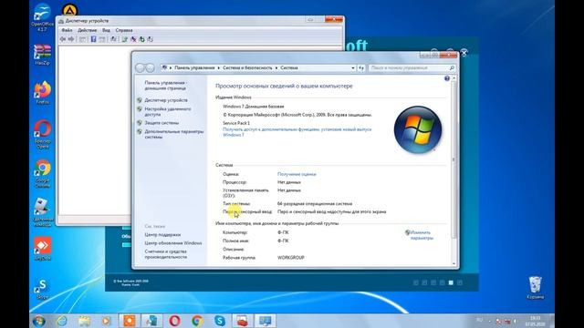Open the Recycle Bin (Корзина) icon
Viewport: 584px width, 328px height.
pos(536,288)
